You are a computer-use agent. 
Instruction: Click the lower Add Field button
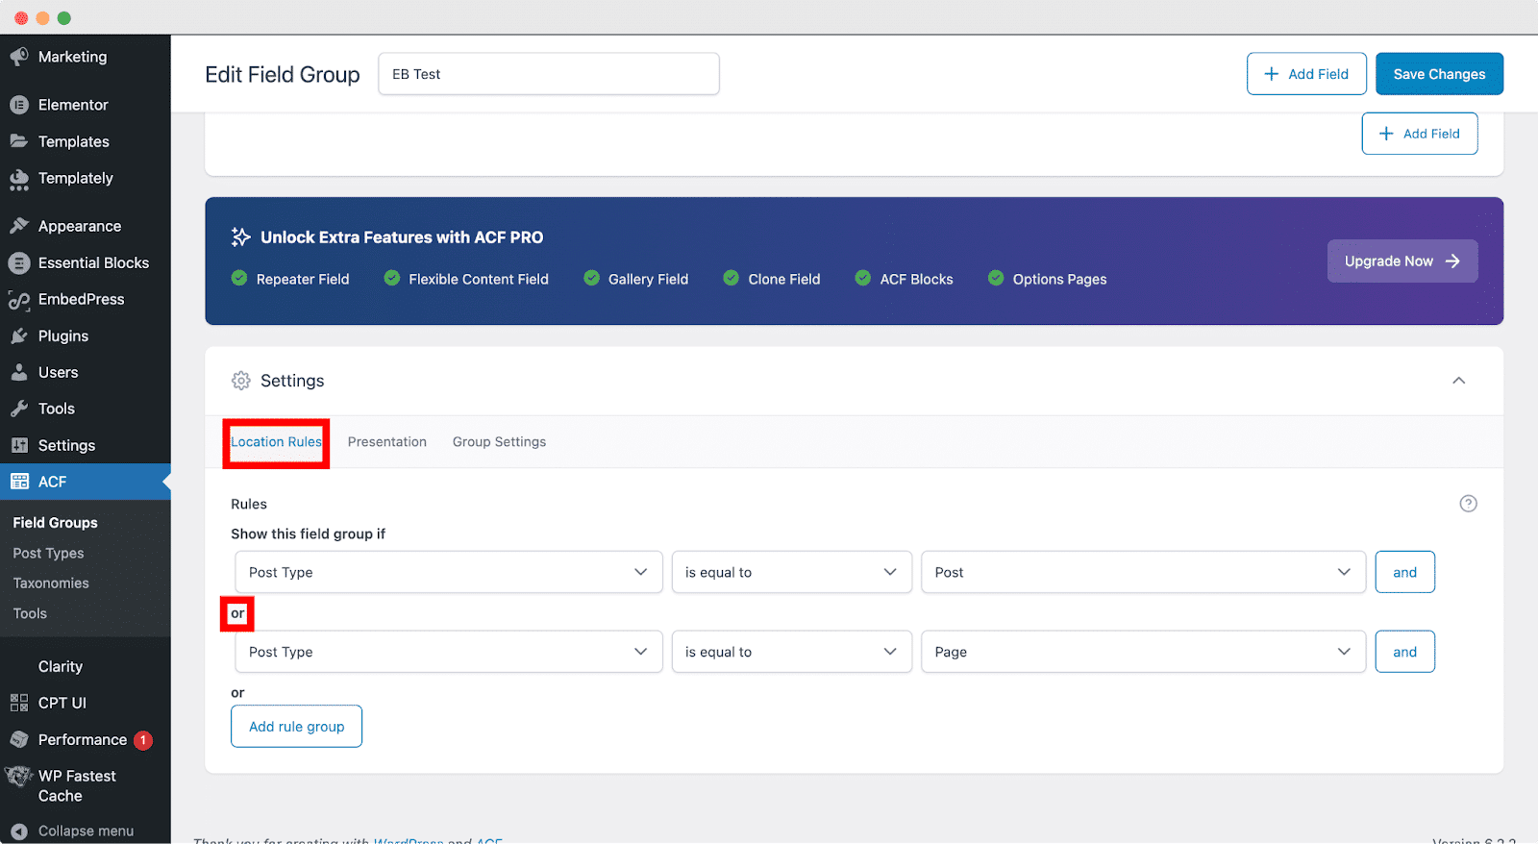[1419, 134]
